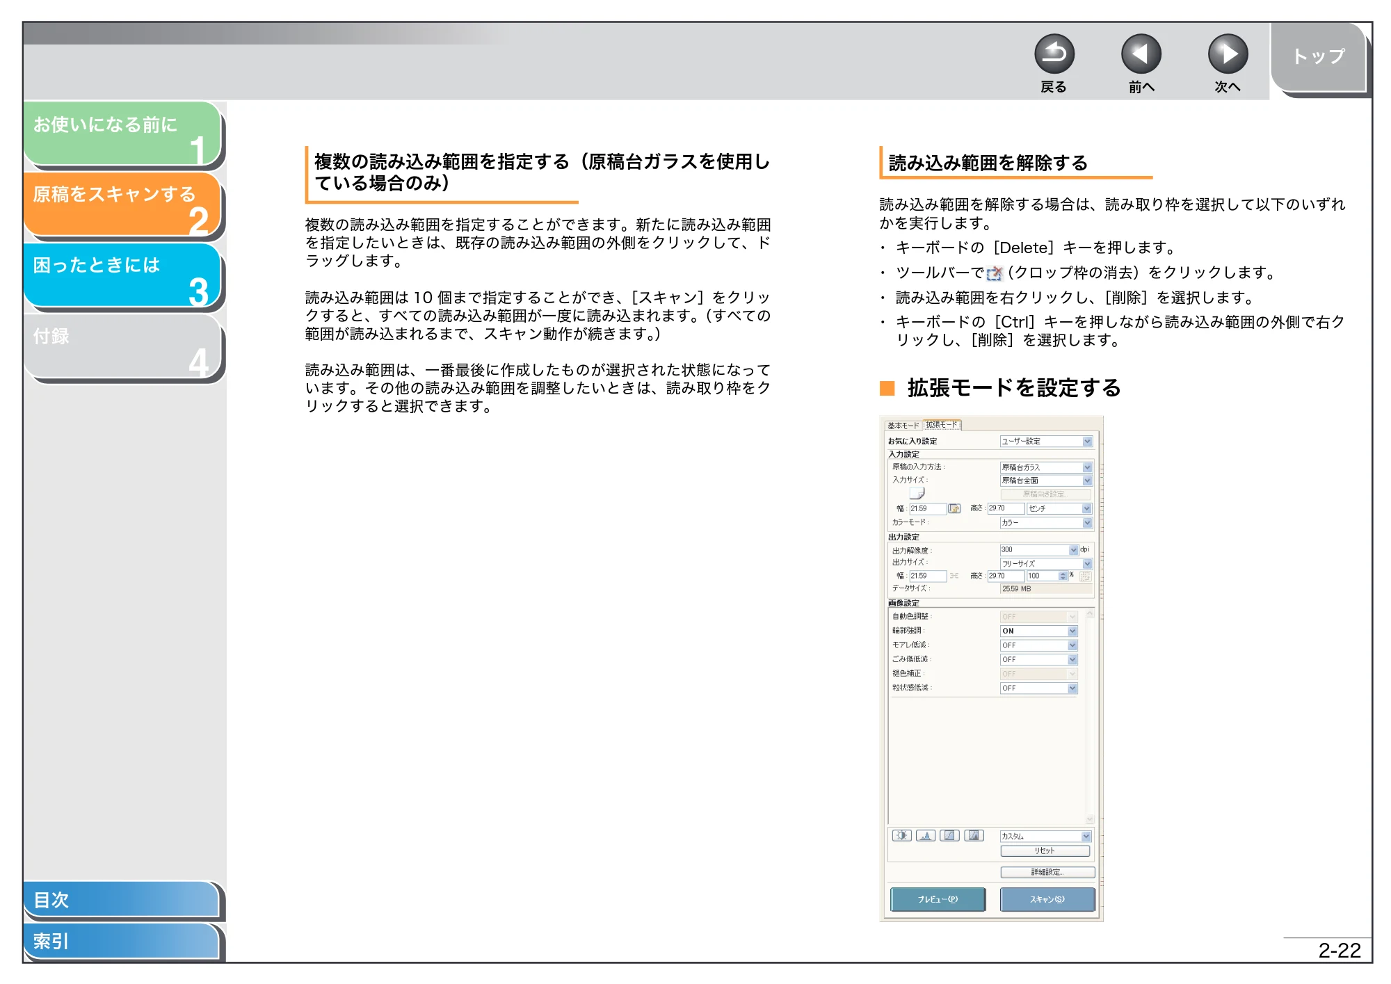Open chapter 2 原稿をスキャンする
Screen dimensions: 1391x984
(122, 204)
